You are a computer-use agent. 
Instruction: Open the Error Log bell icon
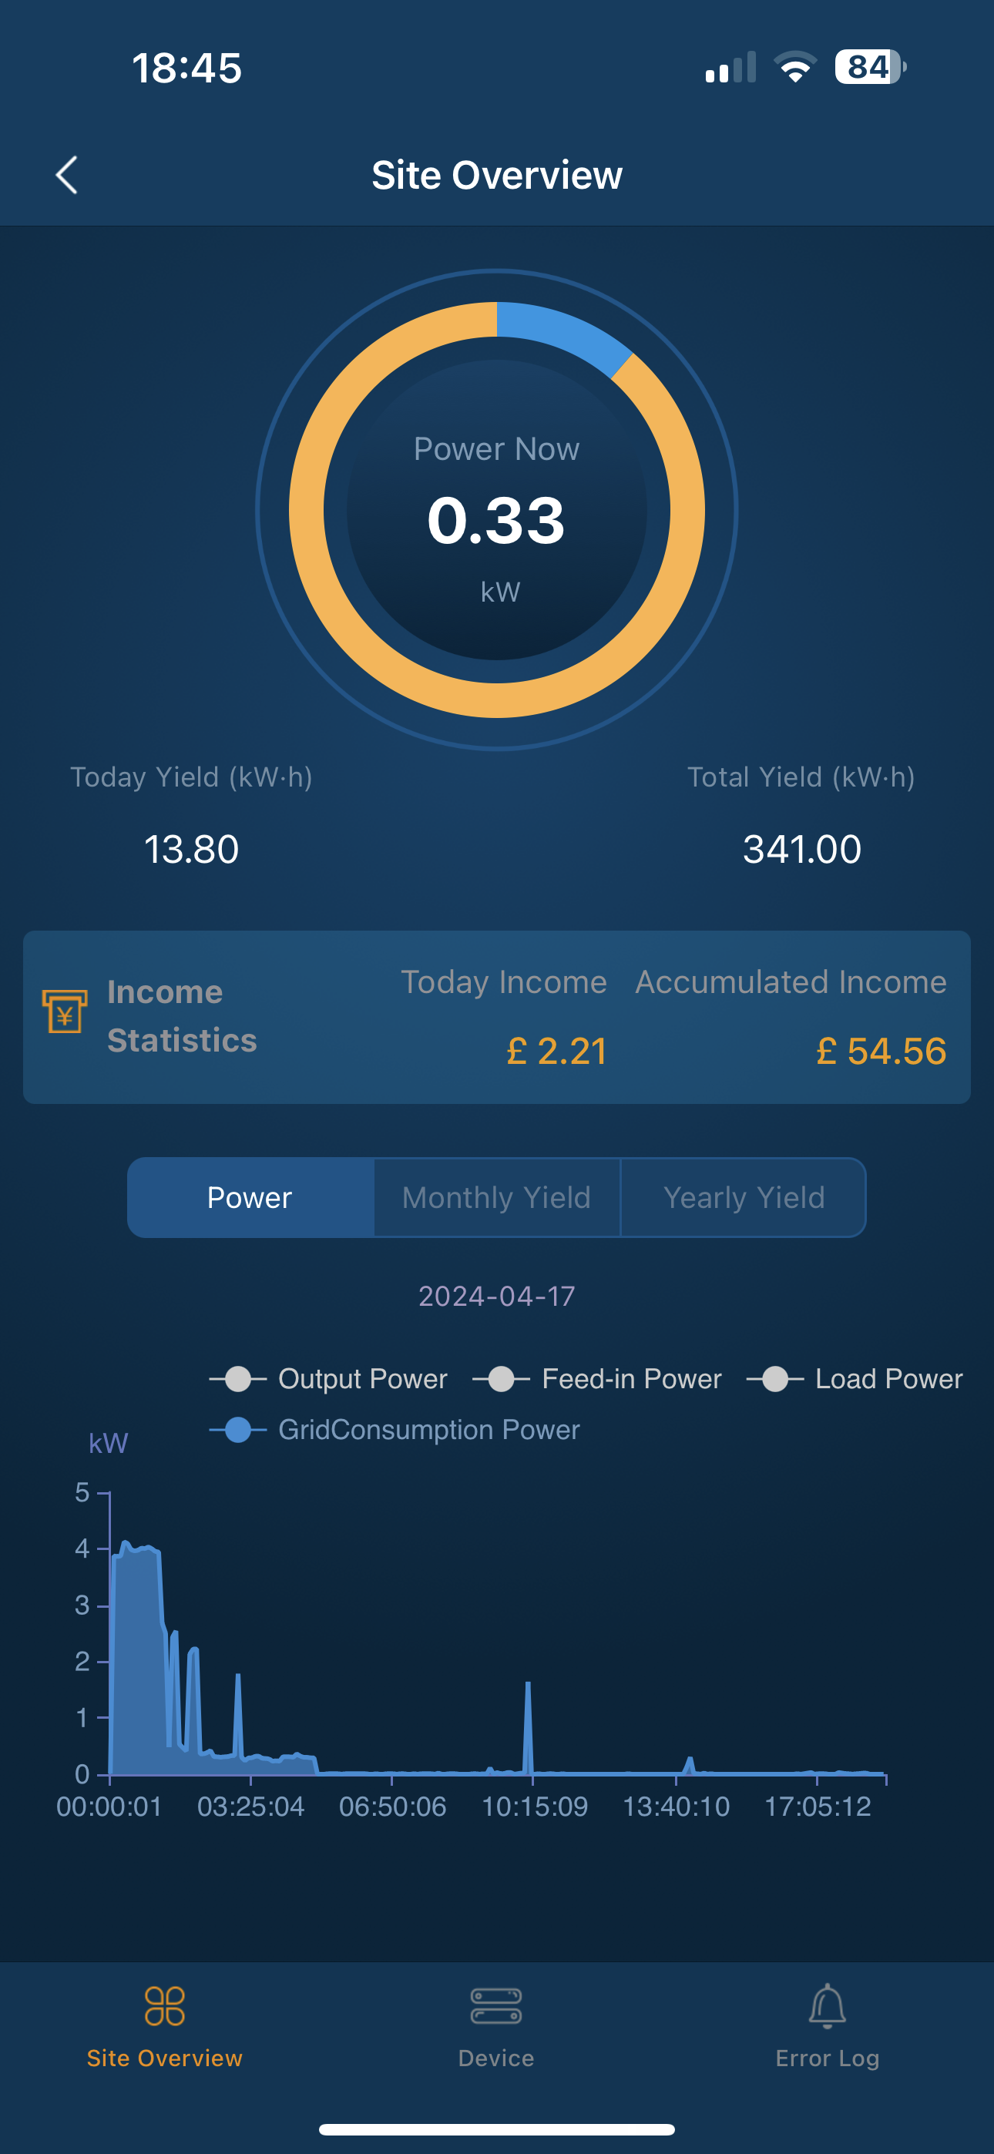[x=827, y=2007]
